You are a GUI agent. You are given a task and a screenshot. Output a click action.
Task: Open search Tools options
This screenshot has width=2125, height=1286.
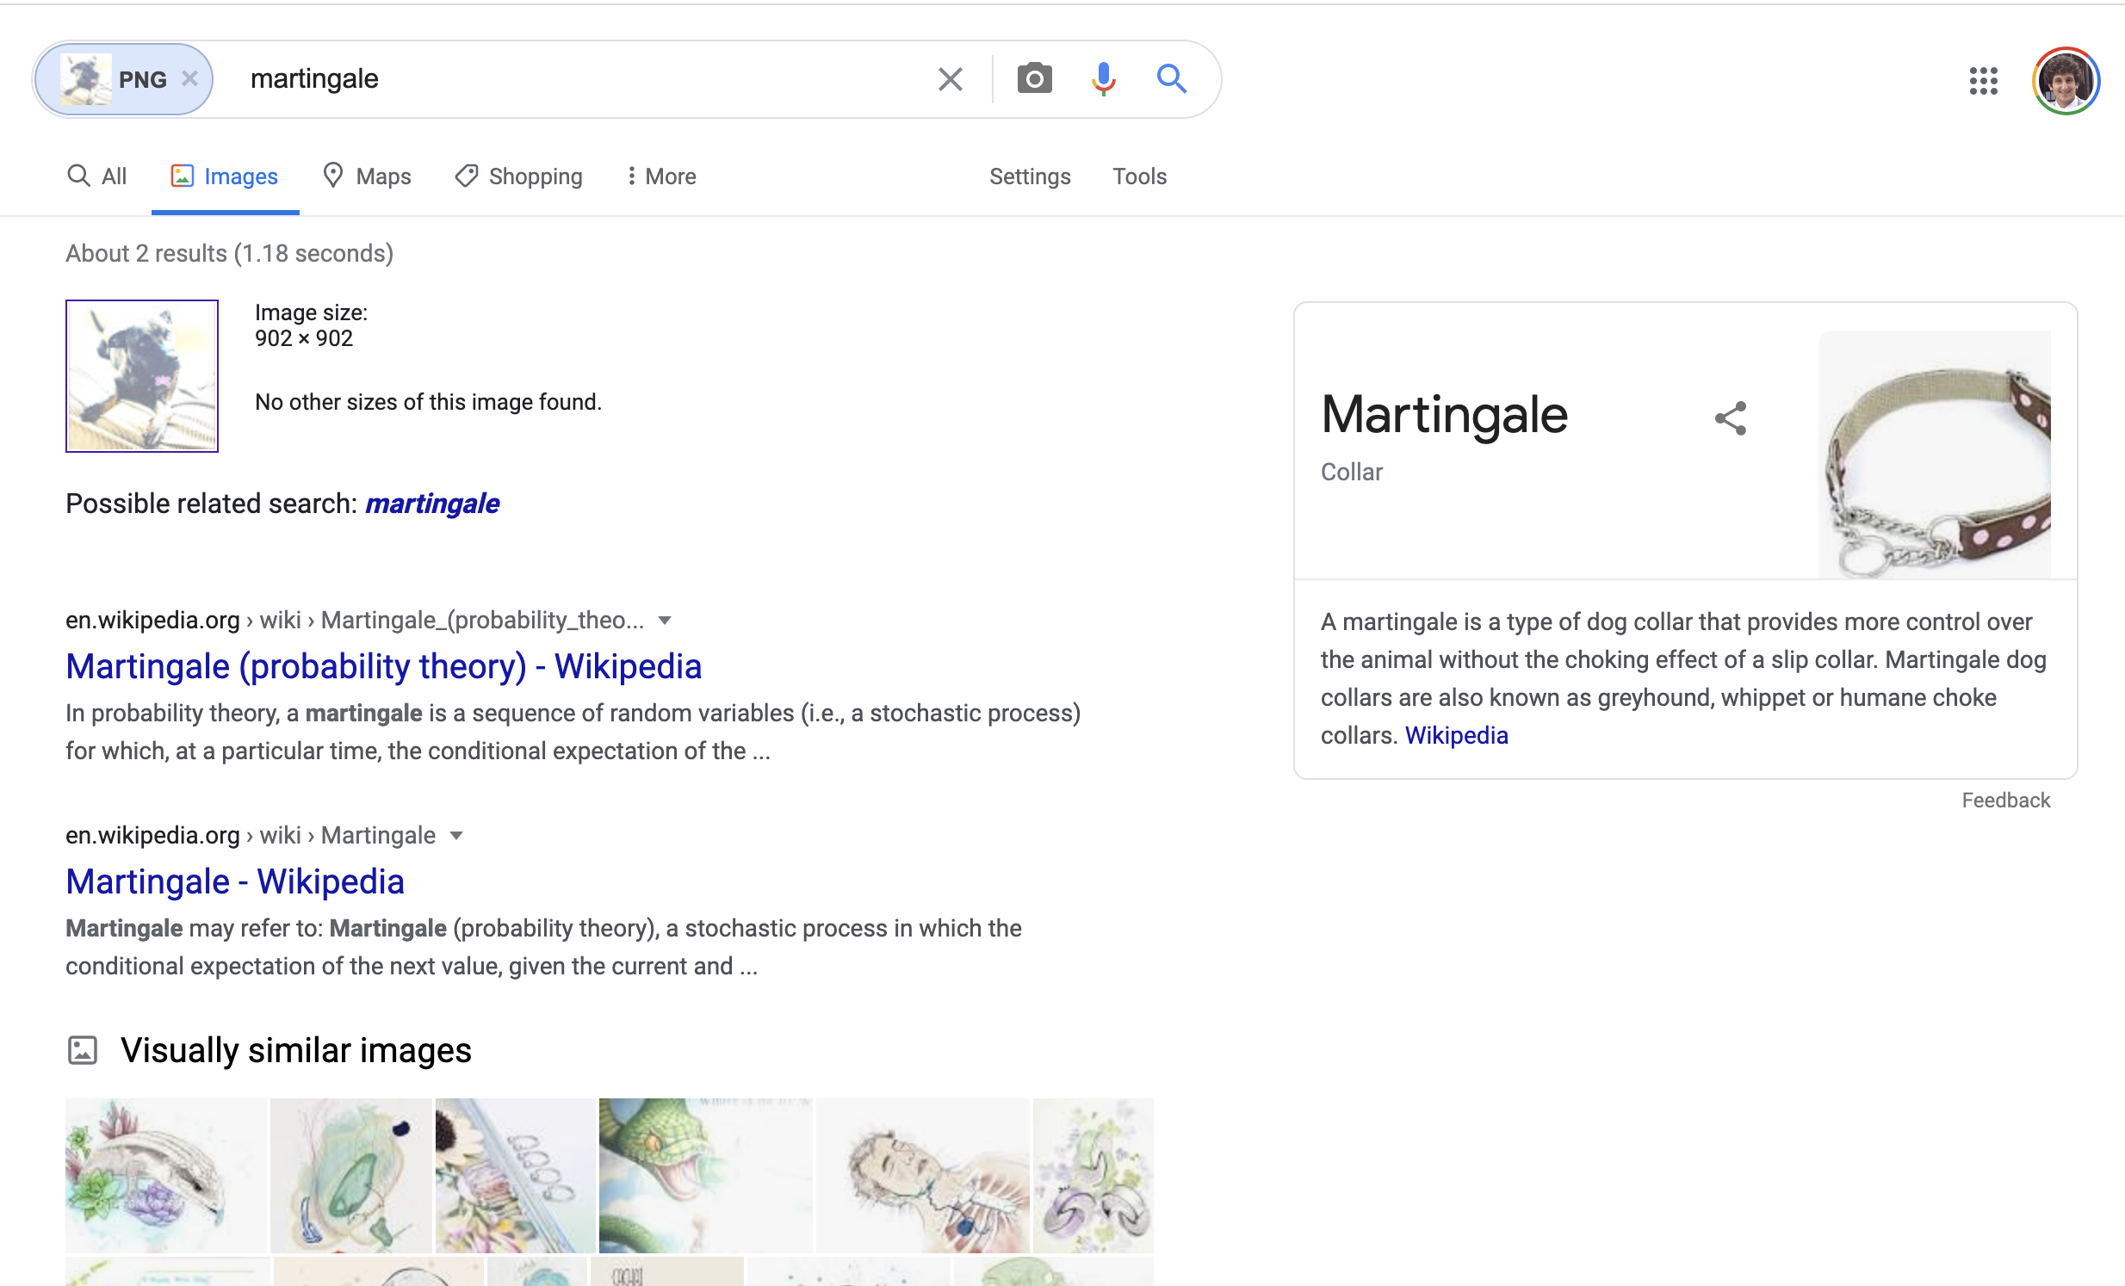(x=1138, y=176)
